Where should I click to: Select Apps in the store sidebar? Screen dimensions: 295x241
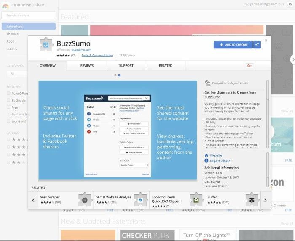pos(10,41)
